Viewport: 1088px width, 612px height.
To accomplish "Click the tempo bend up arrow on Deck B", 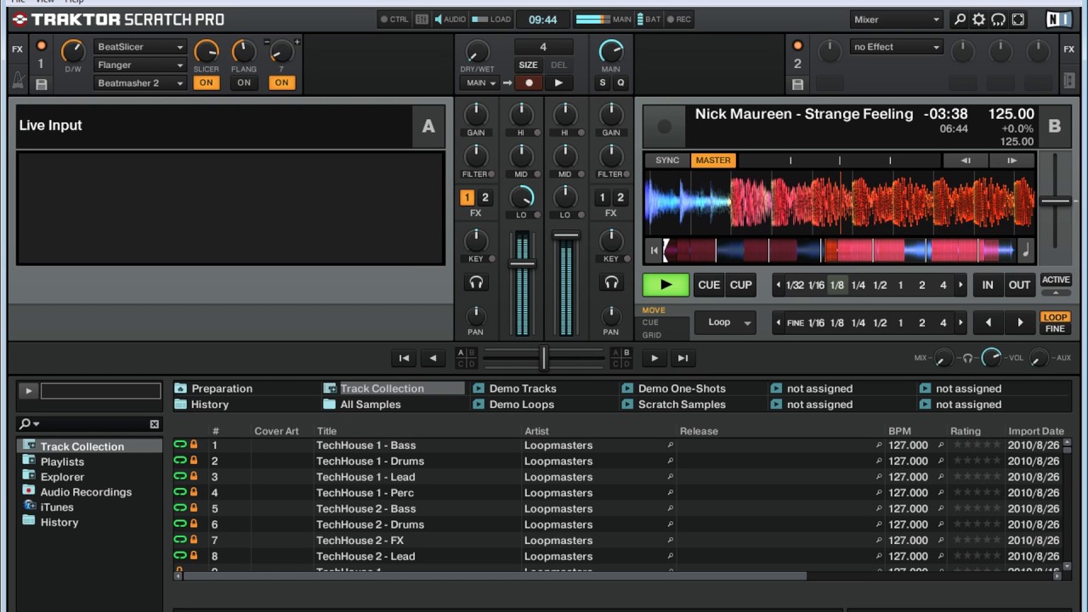I will pos(1012,160).
